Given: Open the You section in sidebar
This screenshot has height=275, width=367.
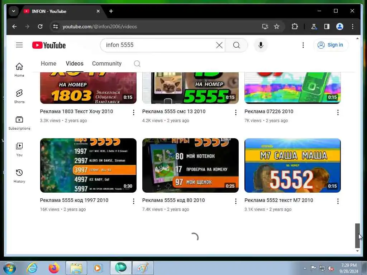Looking at the screenshot, I should coord(19,149).
